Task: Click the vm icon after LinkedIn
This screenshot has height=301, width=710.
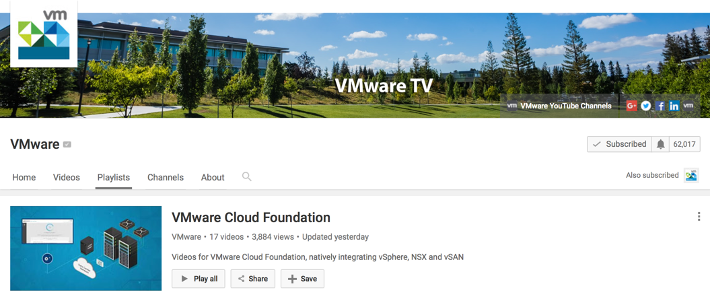Action: point(688,106)
